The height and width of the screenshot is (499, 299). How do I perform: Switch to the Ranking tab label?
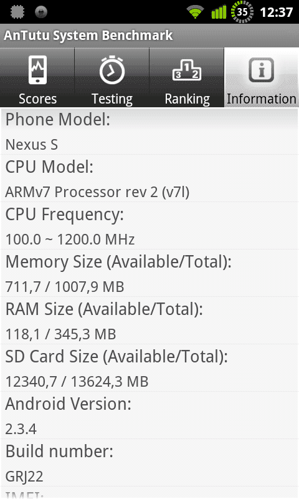pyautogui.click(x=187, y=99)
